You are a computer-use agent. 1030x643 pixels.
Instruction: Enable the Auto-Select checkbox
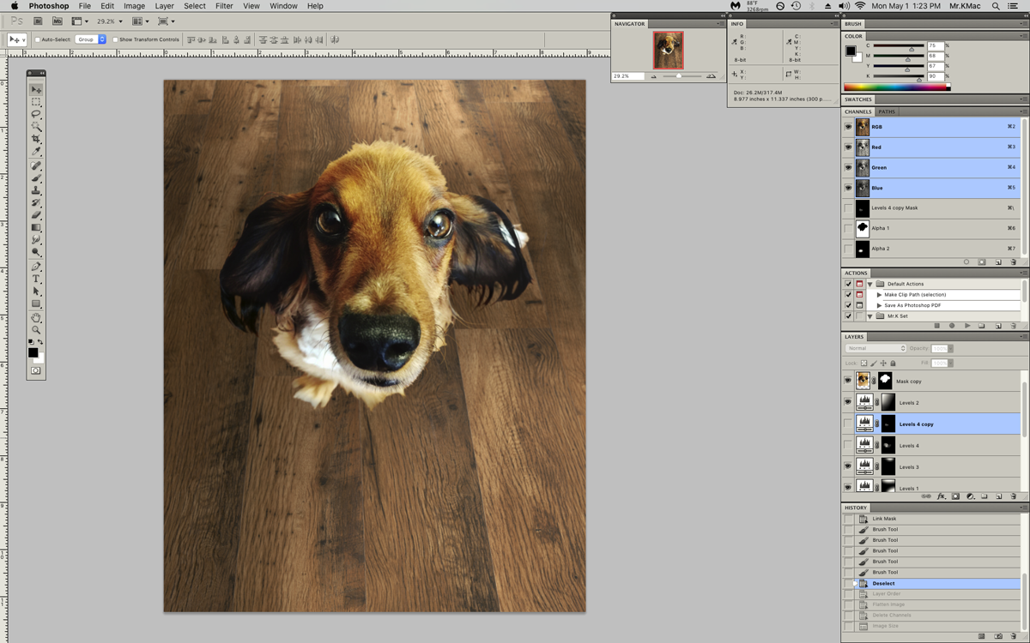(38, 39)
